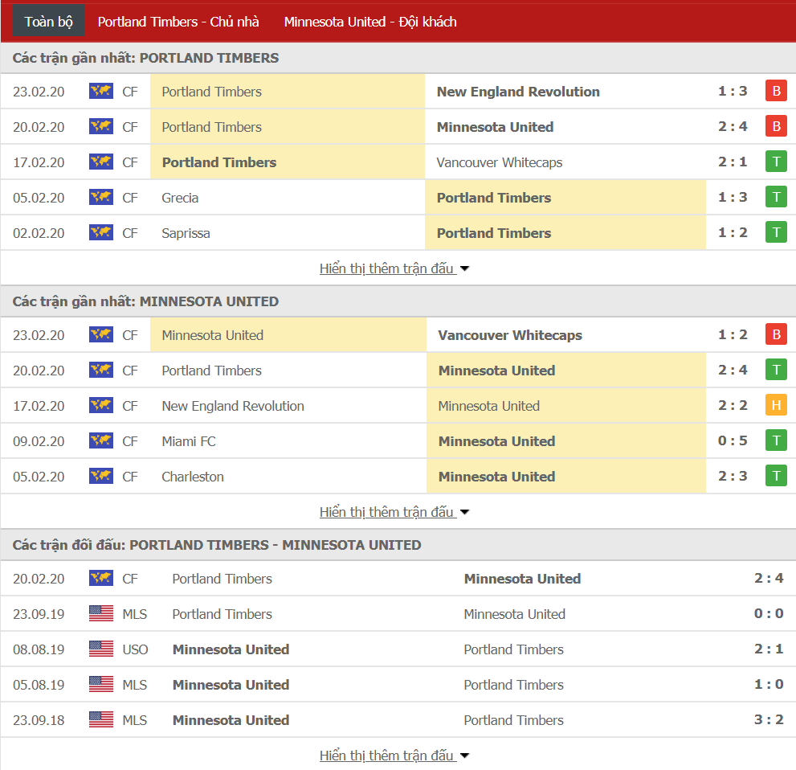Click US flag icon on 23.09.19 MLS row
The height and width of the screenshot is (770, 796).
(x=101, y=613)
